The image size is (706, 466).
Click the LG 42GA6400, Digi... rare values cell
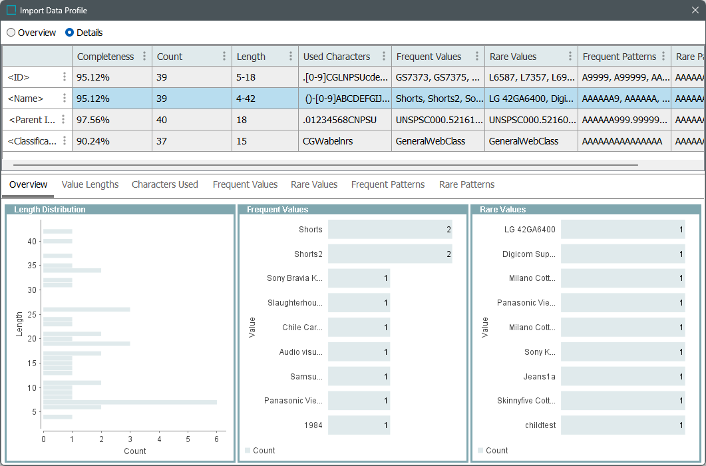[531, 99]
